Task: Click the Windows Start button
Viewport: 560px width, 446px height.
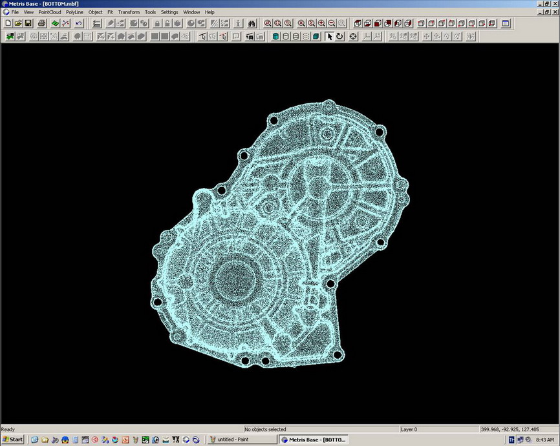Action: (13, 440)
